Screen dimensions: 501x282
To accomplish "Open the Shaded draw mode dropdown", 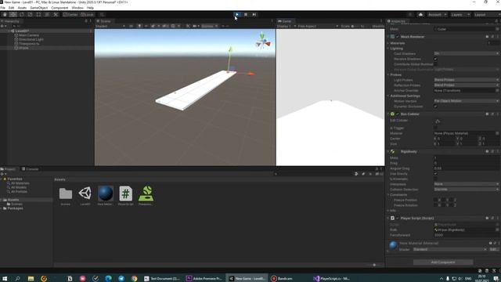I will coord(110,26).
